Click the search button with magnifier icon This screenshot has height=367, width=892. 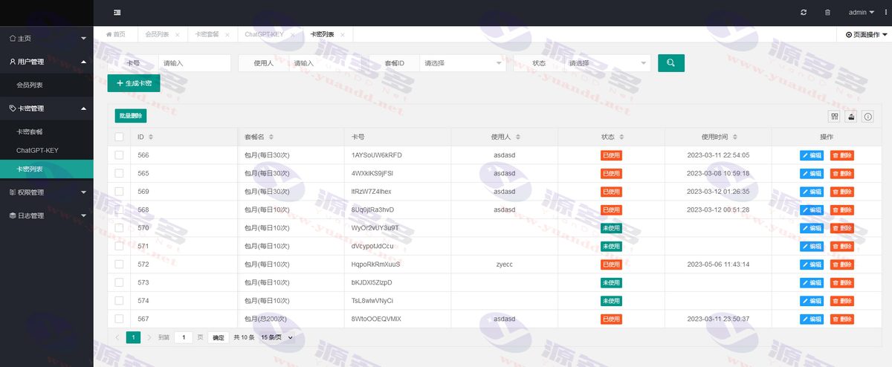tap(670, 63)
